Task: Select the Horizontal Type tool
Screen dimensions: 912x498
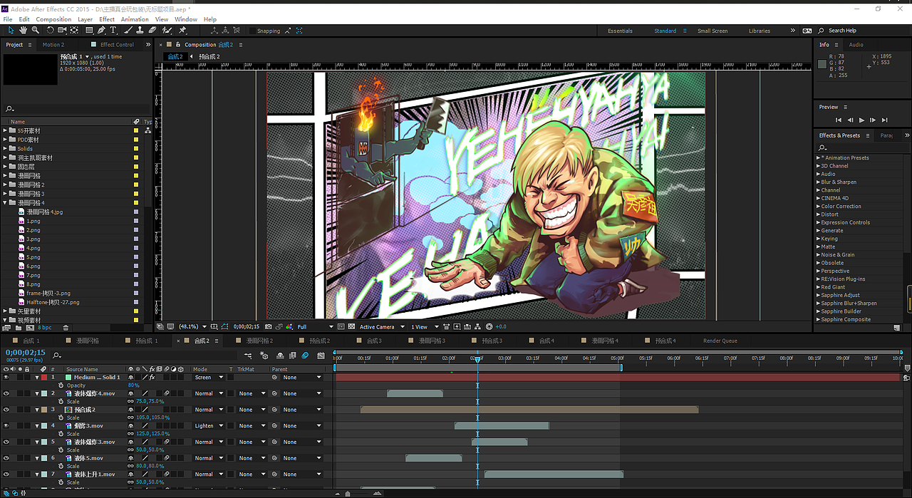Action: [x=113, y=31]
